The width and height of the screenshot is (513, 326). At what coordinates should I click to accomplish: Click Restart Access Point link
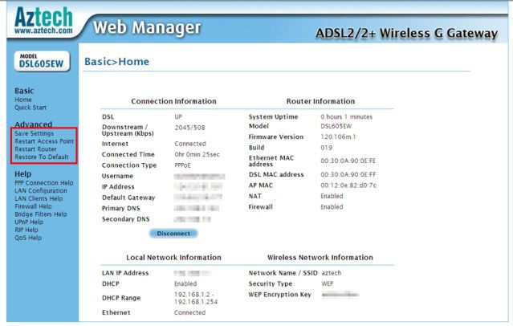point(44,141)
